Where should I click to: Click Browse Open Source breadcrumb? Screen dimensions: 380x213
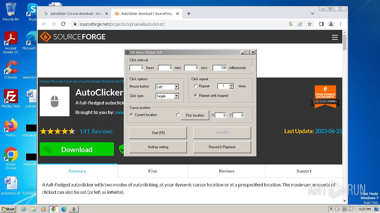coord(68,81)
